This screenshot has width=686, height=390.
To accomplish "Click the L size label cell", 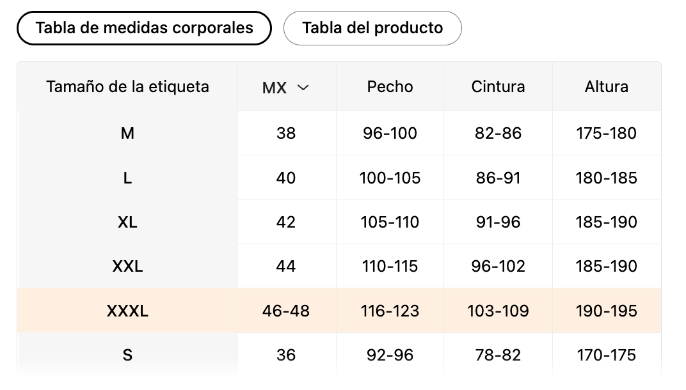I will [x=127, y=178].
